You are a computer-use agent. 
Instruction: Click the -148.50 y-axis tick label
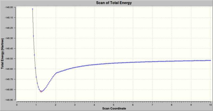[9, 59]
